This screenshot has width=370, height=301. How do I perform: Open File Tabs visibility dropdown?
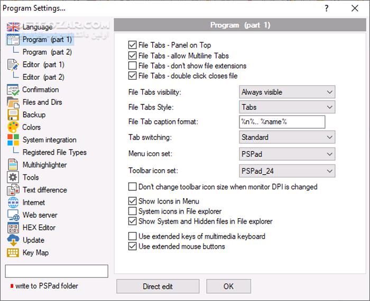[287, 92]
